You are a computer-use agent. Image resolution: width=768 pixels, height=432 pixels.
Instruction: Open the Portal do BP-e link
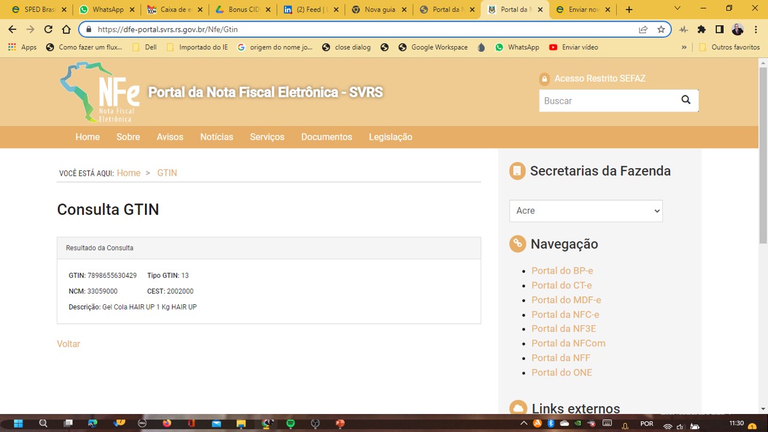[562, 271]
